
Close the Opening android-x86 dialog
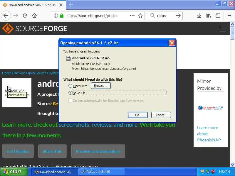172,43
